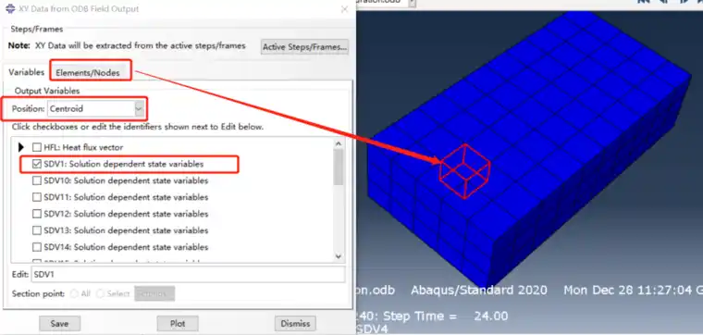Uncheck the SDV1 checkbox

(x=37, y=164)
